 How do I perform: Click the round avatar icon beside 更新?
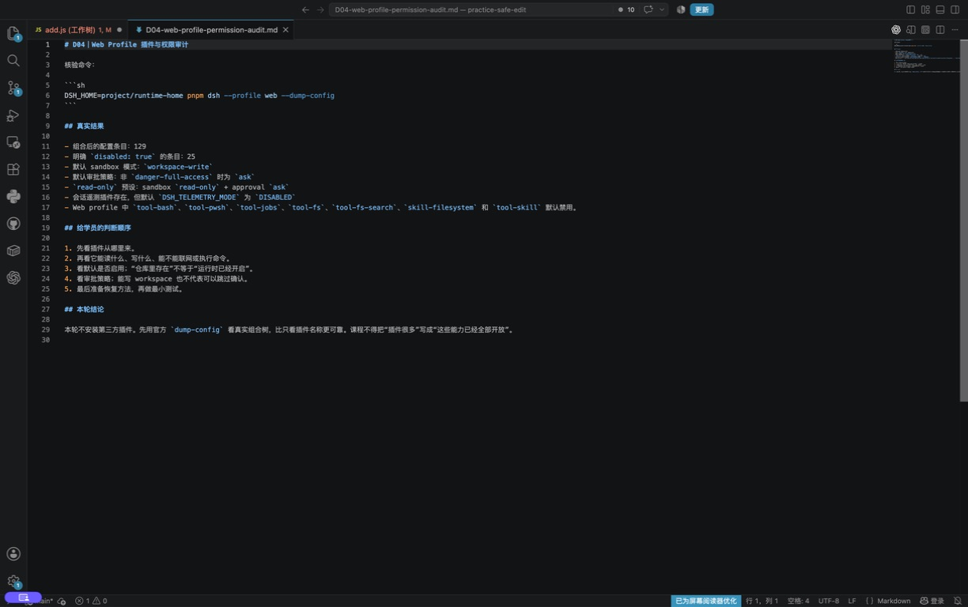coord(681,9)
